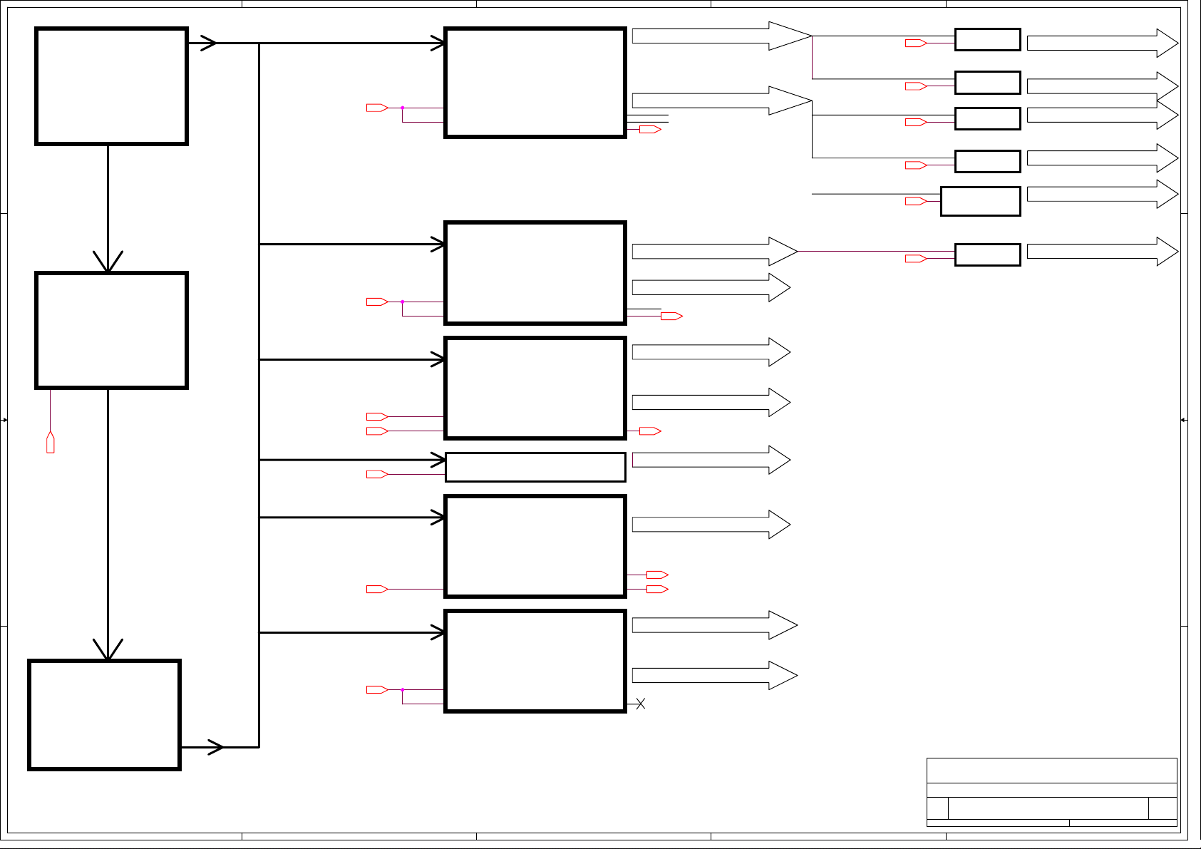Click the red port left of the lowest right-column block
1201x849 pixels.
[916, 258]
